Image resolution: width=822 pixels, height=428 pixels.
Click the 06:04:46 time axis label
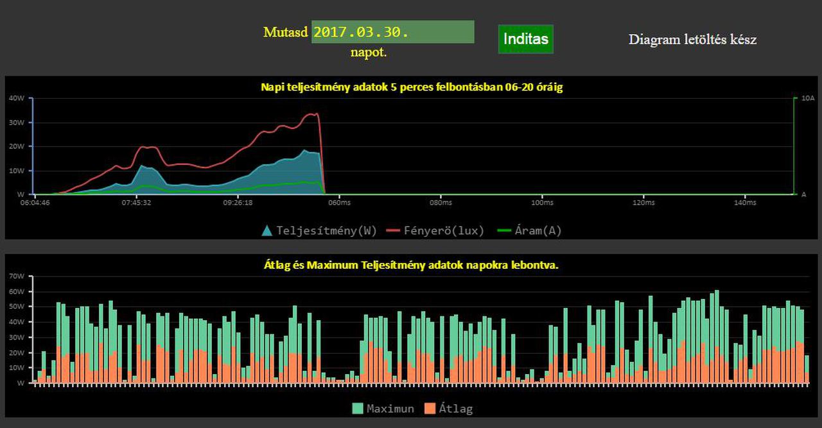point(35,203)
